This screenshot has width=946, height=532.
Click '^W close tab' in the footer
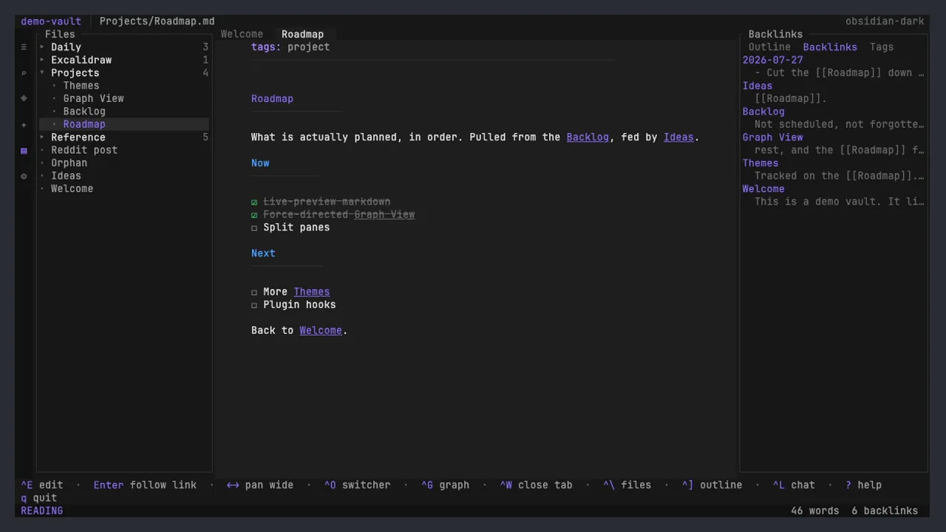pyautogui.click(x=536, y=485)
